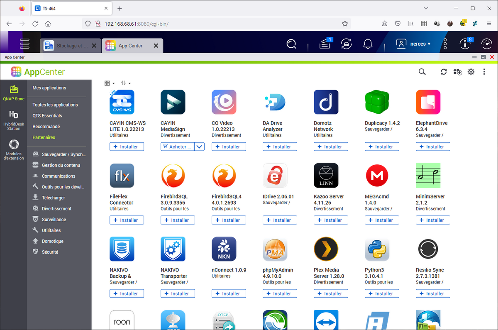This screenshot has width=498, height=330.
Task: Open App Center settings gear
Action: click(x=471, y=72)
